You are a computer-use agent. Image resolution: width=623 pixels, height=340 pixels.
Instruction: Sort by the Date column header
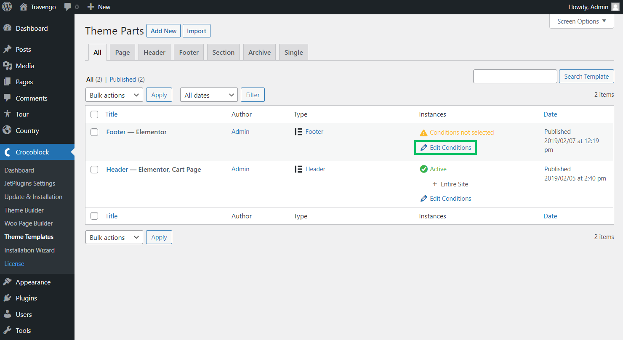pos(550,114)
